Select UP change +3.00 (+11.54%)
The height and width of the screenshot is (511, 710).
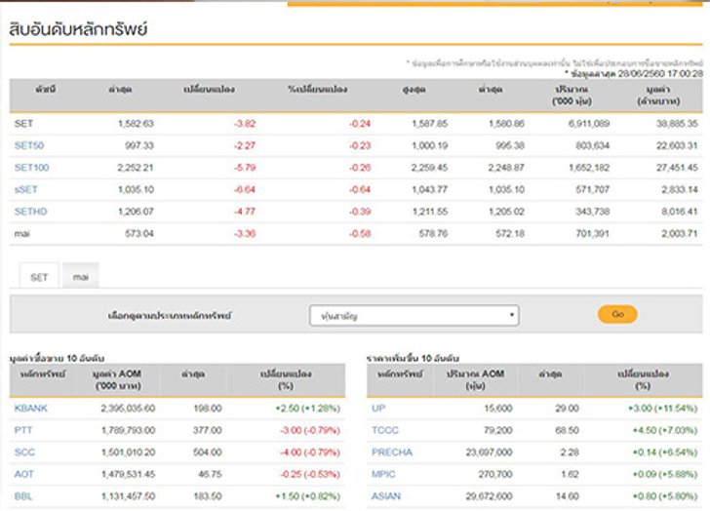coord(663,409)
